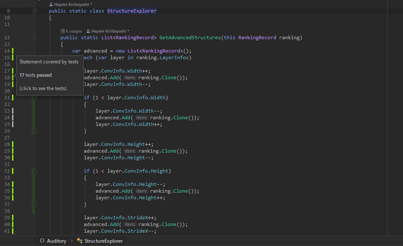Click 'layer.ConvInfo.Width++' on line 17
Viewport: 403px width, 246px height.
116,71
